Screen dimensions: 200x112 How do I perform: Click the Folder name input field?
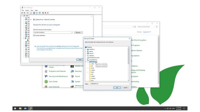(110, 84)
